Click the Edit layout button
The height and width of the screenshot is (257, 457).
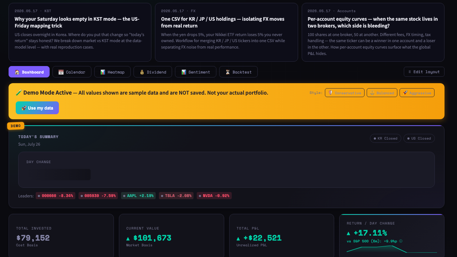(424, 72)
